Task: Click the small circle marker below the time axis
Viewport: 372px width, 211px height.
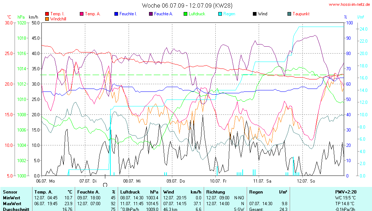Action: click(105, 185)
